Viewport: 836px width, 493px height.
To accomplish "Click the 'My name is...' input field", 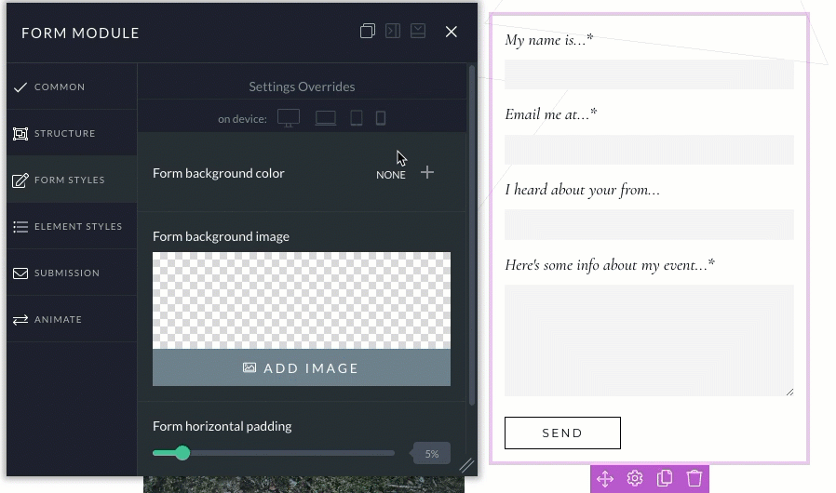I will pos(649,74).
